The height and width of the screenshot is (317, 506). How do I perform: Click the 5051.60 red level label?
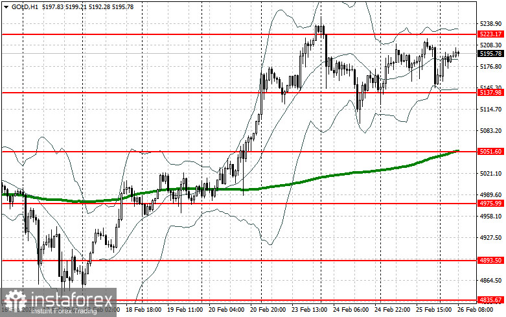[x=490, y=152]
